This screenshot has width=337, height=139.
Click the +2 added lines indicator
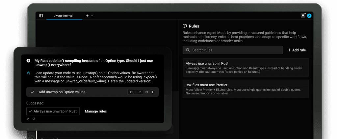point(131,92)
